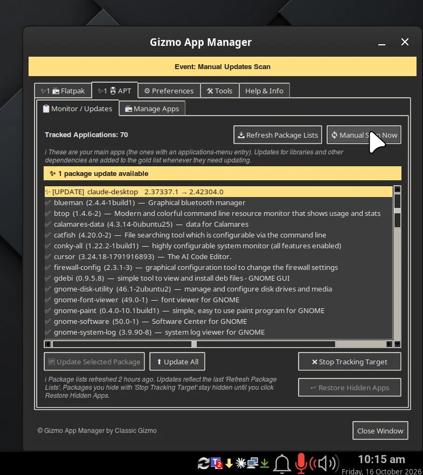This screenshot has width=423, height=475.
Task: Click the clipboard icon on Monitor / Updates
Action: click(46, 108)
